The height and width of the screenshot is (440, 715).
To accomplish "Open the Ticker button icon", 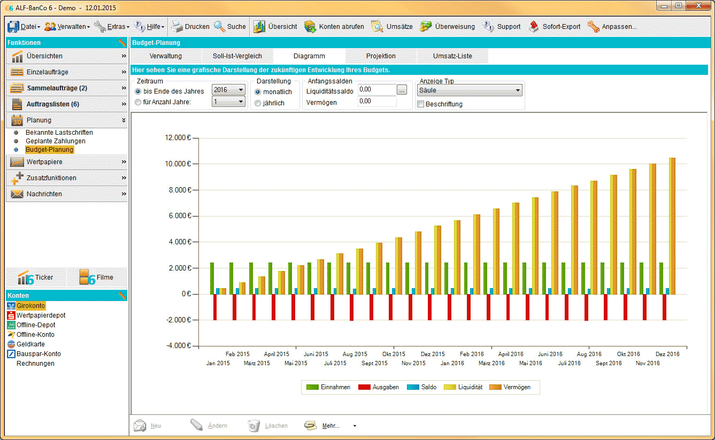I will coord(26,277).
